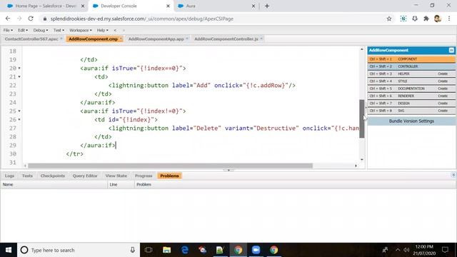Click the editor scroll right arrow
This screenshot has height=257, width=457.
356,166
